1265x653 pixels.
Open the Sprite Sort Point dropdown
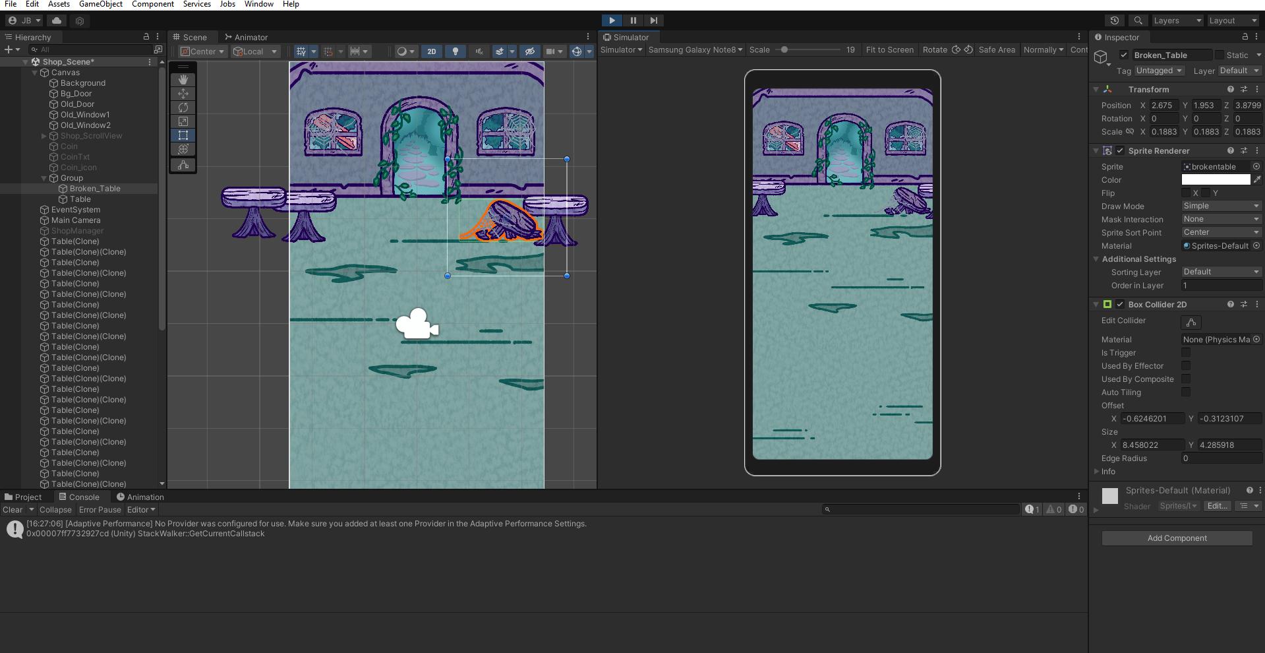click(x=1221, y=232)
